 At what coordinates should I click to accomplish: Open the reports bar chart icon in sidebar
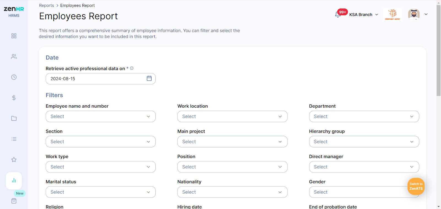pyautogui.click(x=14, y=181)
